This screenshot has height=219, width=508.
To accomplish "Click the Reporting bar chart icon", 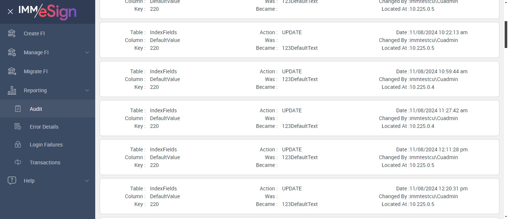I will (x=12, y=90).
